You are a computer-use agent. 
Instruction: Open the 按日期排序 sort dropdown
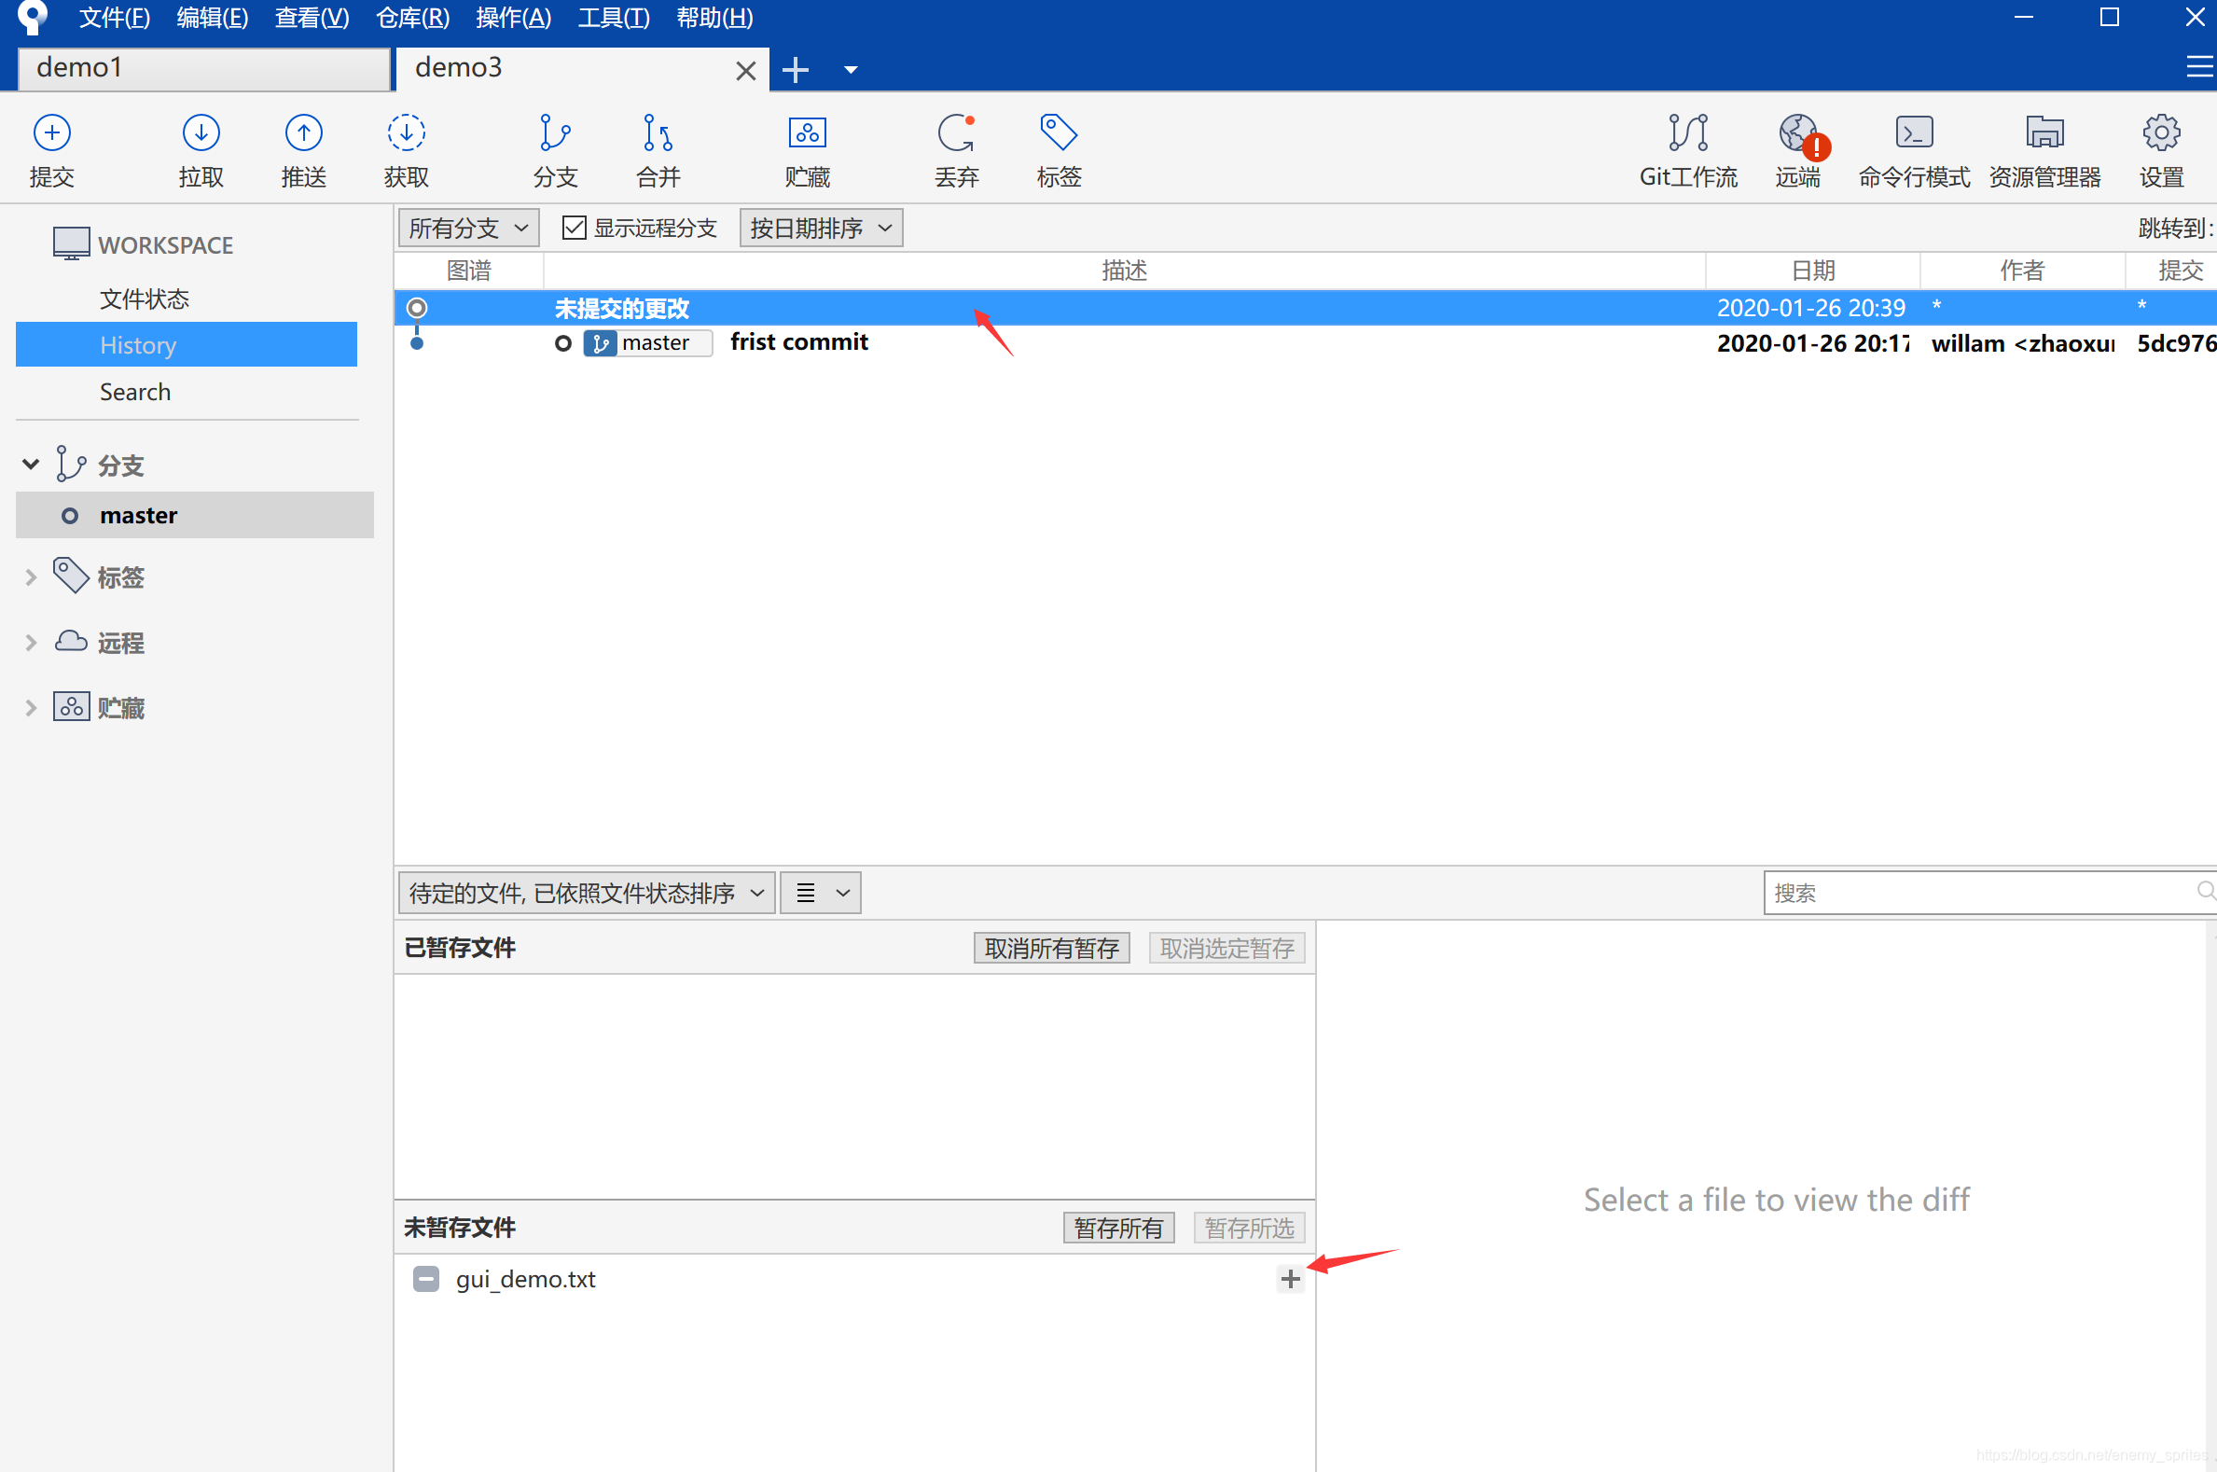coord(821,229)
